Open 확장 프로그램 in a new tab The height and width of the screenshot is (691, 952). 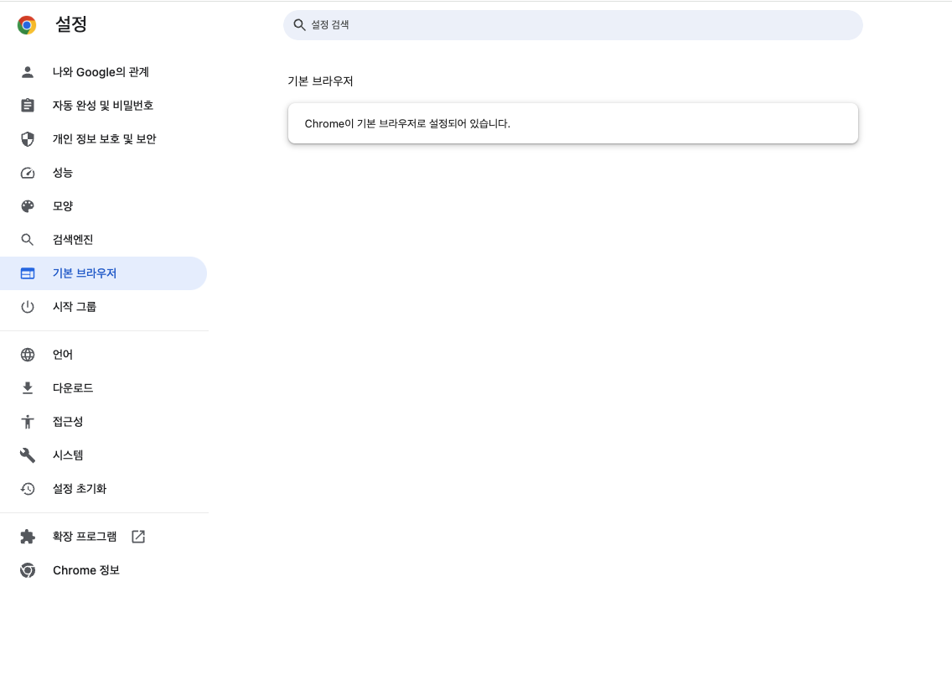(x=103, y=537)
